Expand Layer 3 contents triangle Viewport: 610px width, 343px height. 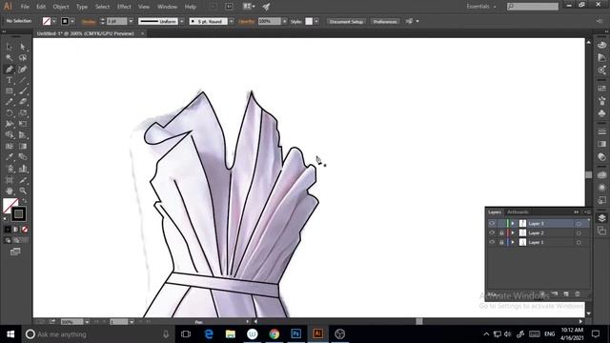513,224
